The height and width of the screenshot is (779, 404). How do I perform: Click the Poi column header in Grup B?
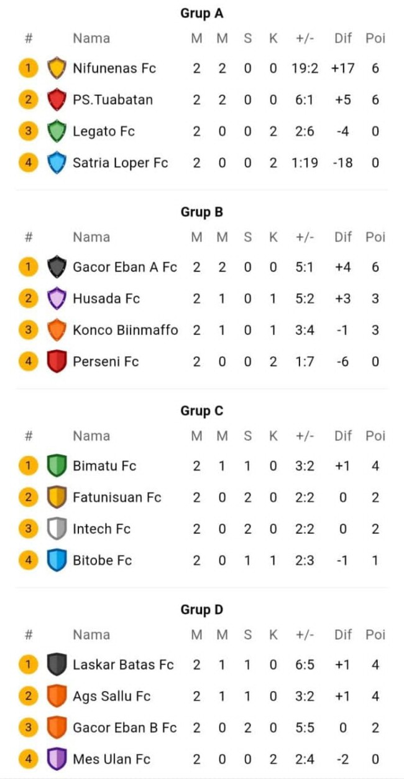click(x=375, y=237)
